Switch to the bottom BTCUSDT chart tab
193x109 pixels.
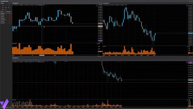pyautogui.click(x=15, y=58)
